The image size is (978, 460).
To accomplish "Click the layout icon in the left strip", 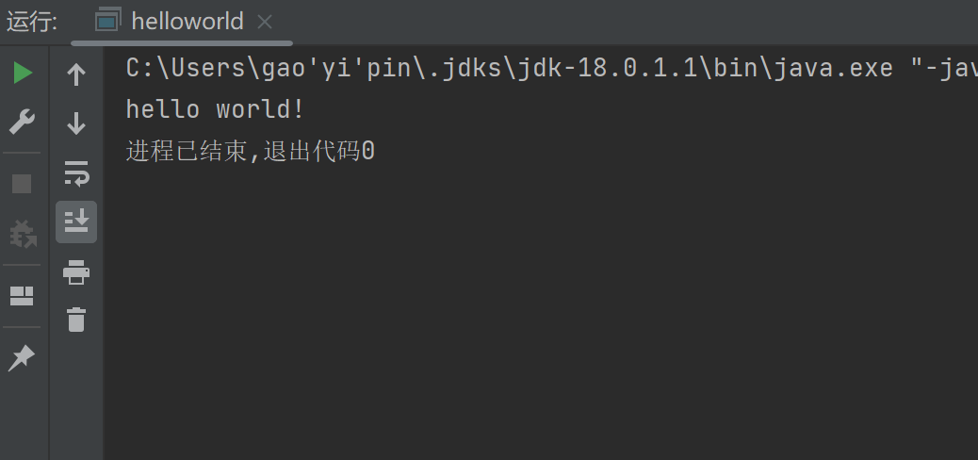I will point(22,296).
